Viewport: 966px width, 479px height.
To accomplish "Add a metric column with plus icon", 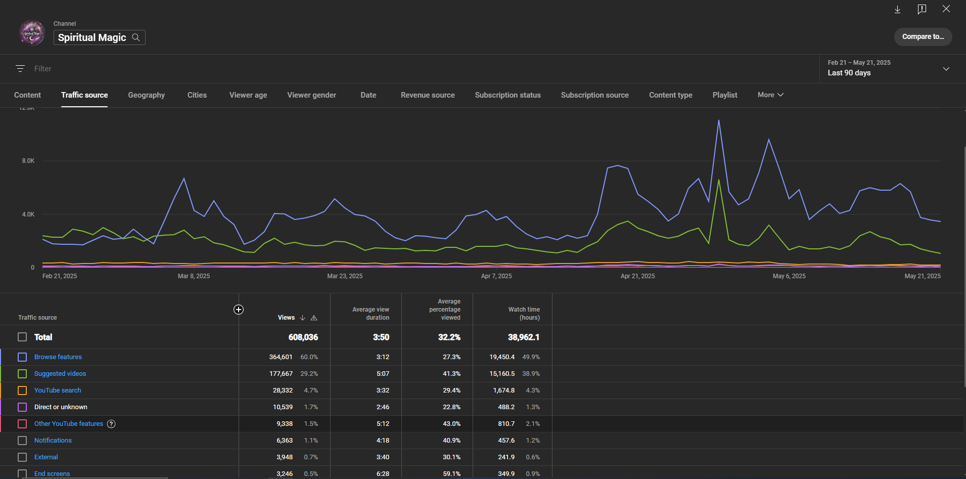I will point(239,310).
